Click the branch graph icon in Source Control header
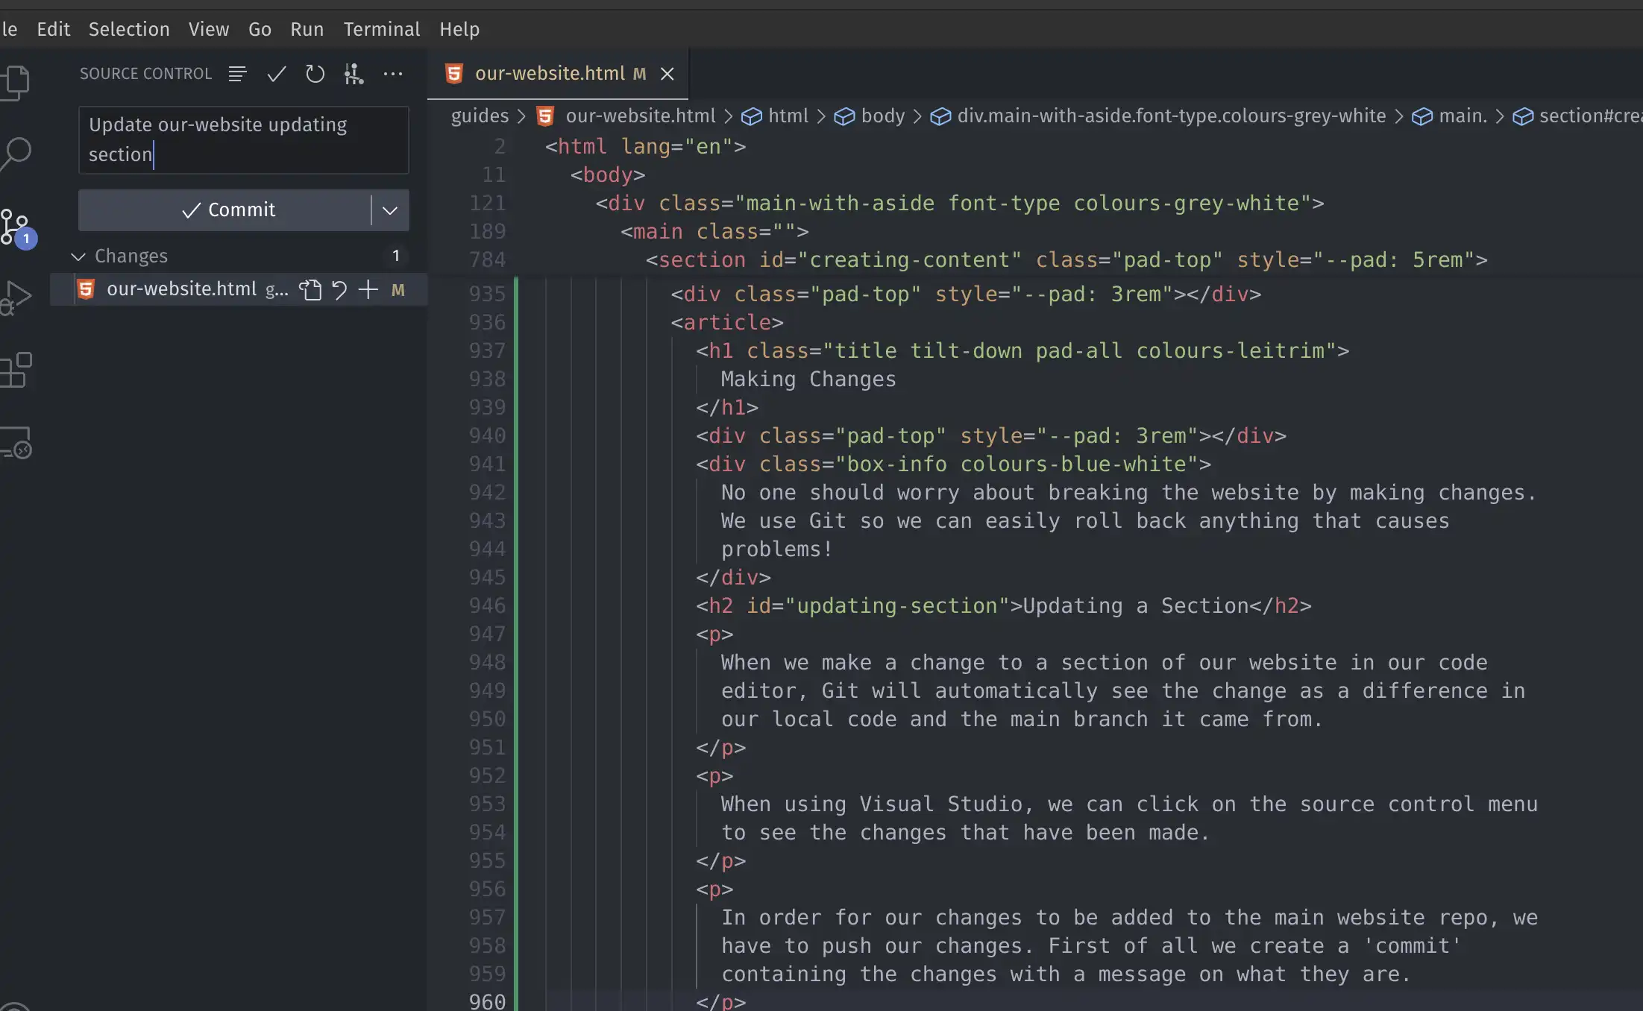Image resolution: width=1643 pixels, height=1011 pixels. pos(354,74)
